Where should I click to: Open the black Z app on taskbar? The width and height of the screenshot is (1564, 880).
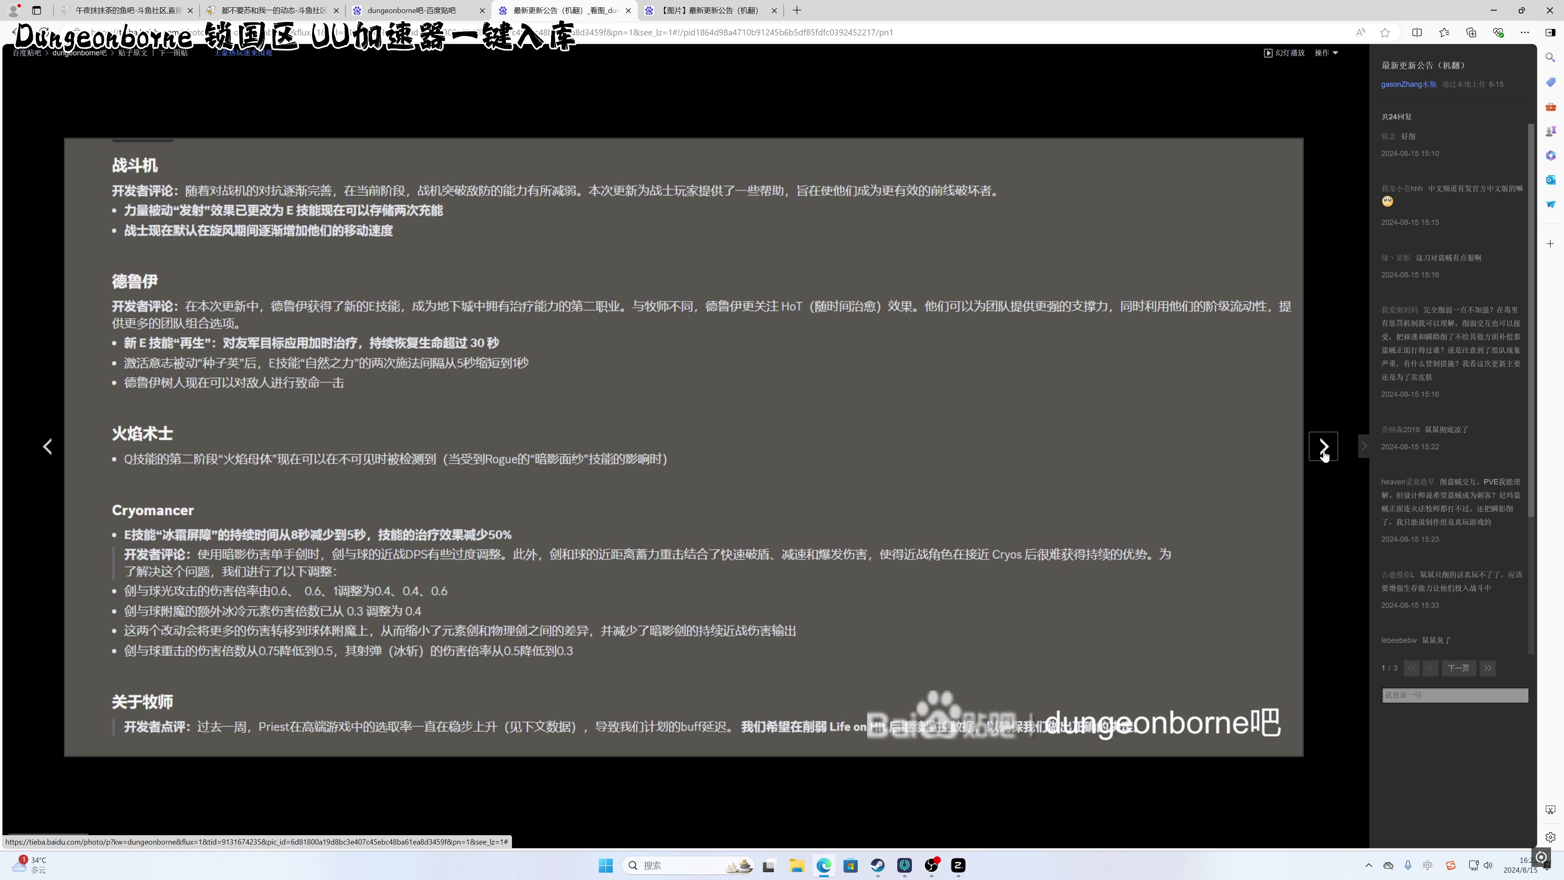[x=958, y=865]
